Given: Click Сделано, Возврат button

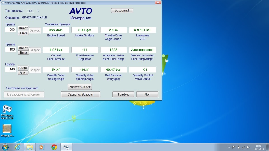Looking at the screenshot, I should (x=80, y=94).
